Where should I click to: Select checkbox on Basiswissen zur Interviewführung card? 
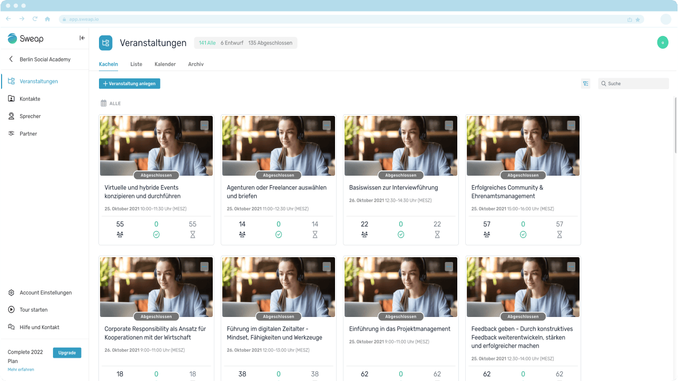pos(449,125)
